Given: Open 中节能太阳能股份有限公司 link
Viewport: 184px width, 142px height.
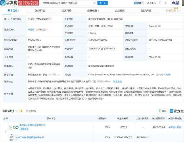Looking at the screenshot, I should tap(31, 137).
